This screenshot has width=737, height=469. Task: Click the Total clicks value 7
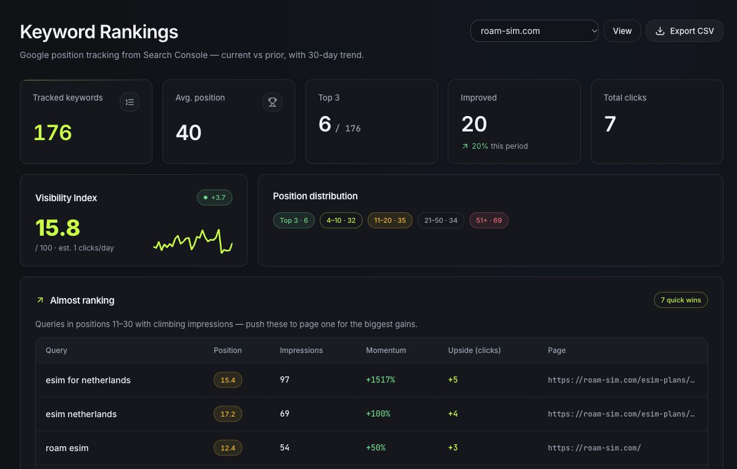(x=610, y=124)
